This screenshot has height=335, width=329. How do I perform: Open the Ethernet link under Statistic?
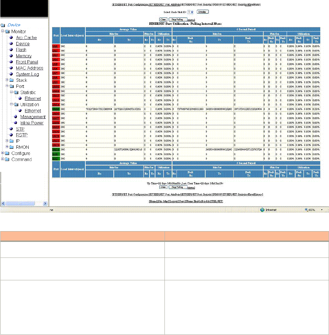tap(33, 99)
